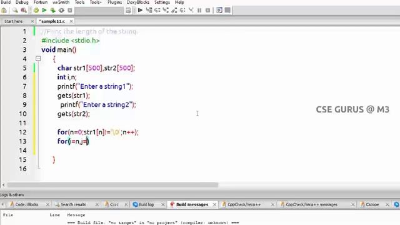This screenshot has width=400, height=225.
Task: Click the green Run arrow icon
Action: [44, 11]
